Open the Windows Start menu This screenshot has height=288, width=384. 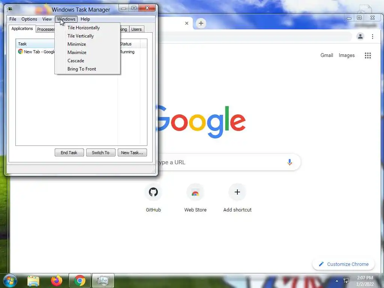pyautogui.click(x=10, y=280)
